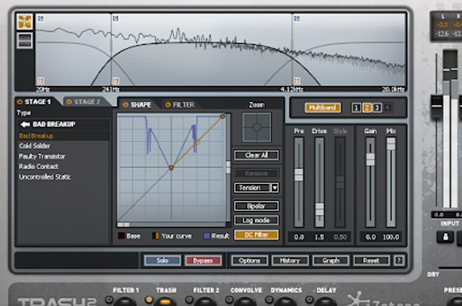Click the Mix value 100.0
462x306 pixels.
(390, 237)
